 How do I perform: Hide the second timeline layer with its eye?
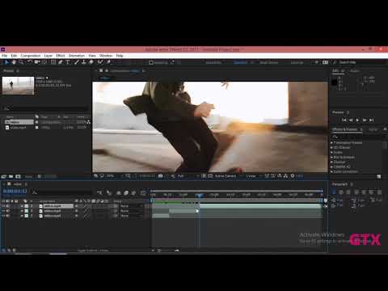[x=4, y=211]
